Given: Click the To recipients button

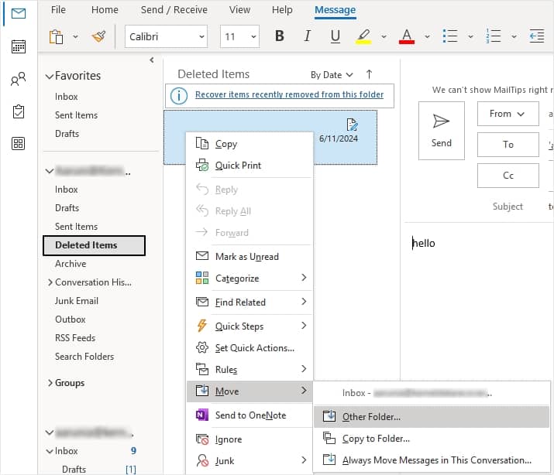Looking at the screenshot, I should coord(508,145).
